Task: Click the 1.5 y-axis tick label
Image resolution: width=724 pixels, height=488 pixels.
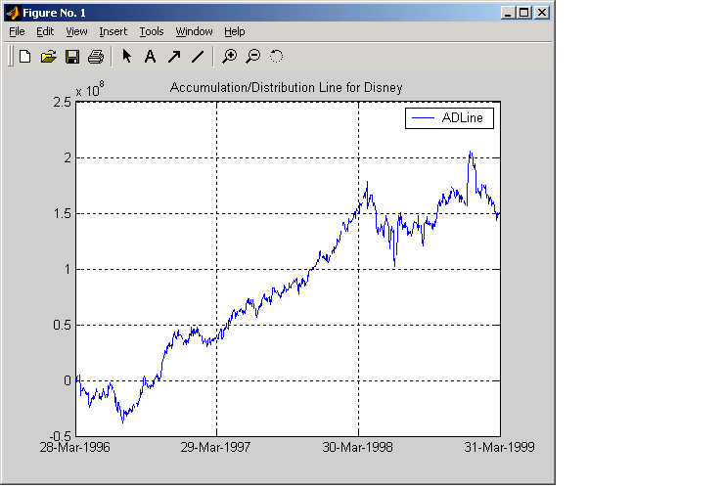Action: click(63, 214)
